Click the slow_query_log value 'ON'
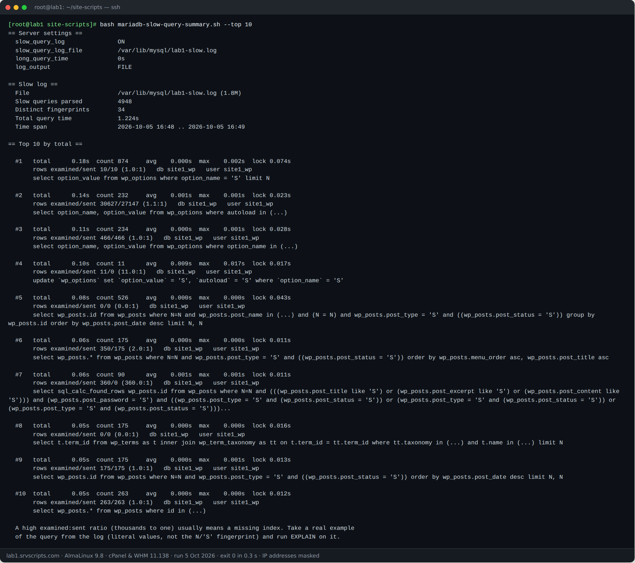This screenshot has width=635, height=563. (x=121, y=42)
